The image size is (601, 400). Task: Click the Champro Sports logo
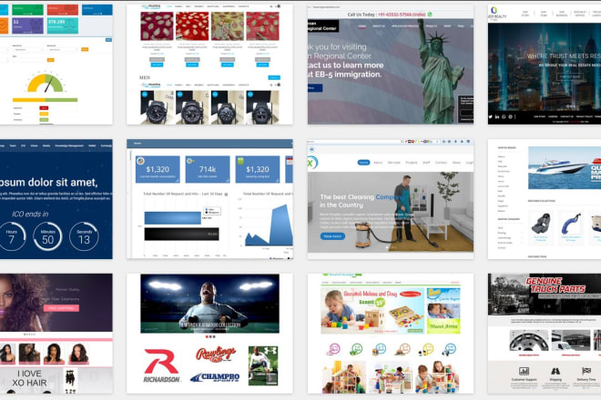(x=216, y=377)
